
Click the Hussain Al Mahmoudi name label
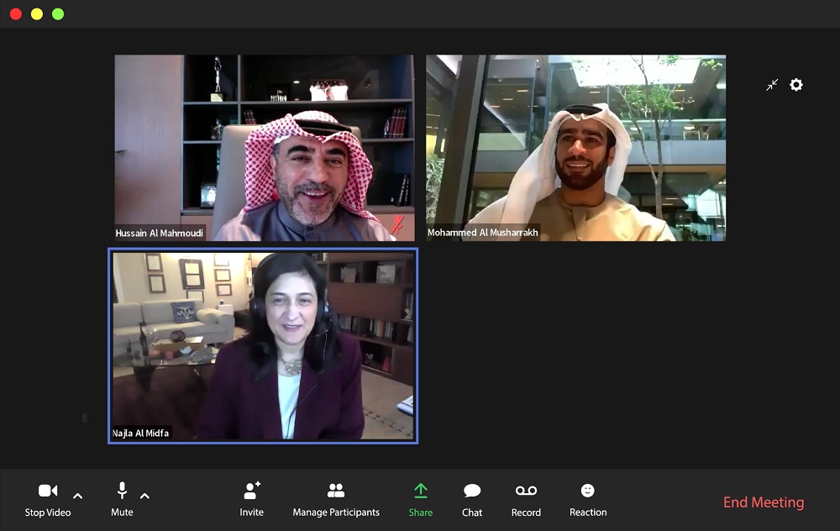pos(160,234)
